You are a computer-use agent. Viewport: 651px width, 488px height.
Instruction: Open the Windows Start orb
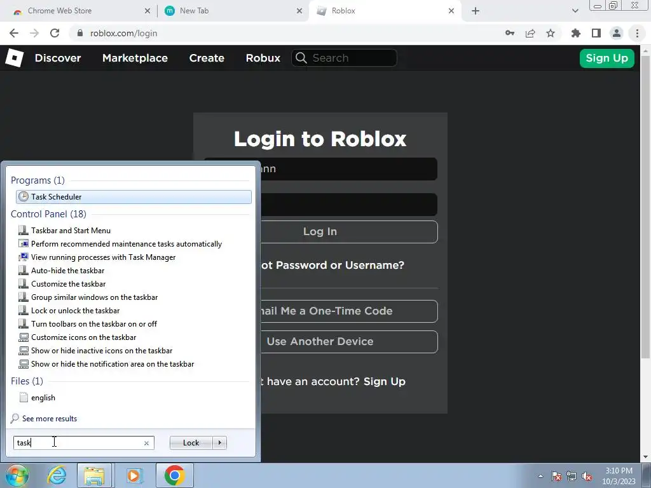[x=17, y=475]
